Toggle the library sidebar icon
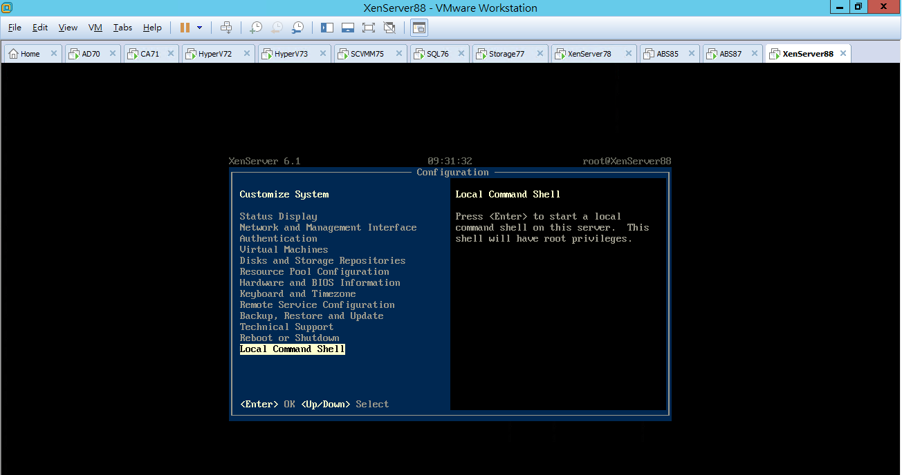 (x=327, y=28)
